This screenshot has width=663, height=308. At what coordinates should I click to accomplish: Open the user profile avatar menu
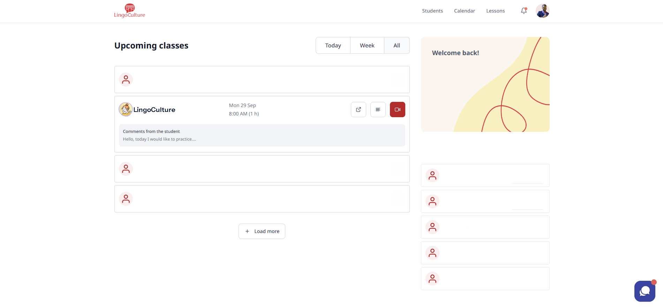542,11
